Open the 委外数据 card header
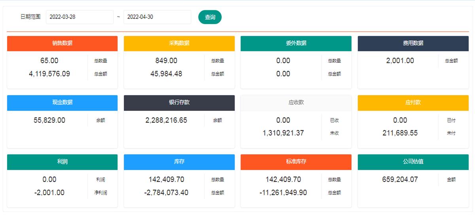The height and width of the screenshot is (223, 475). 296,43
